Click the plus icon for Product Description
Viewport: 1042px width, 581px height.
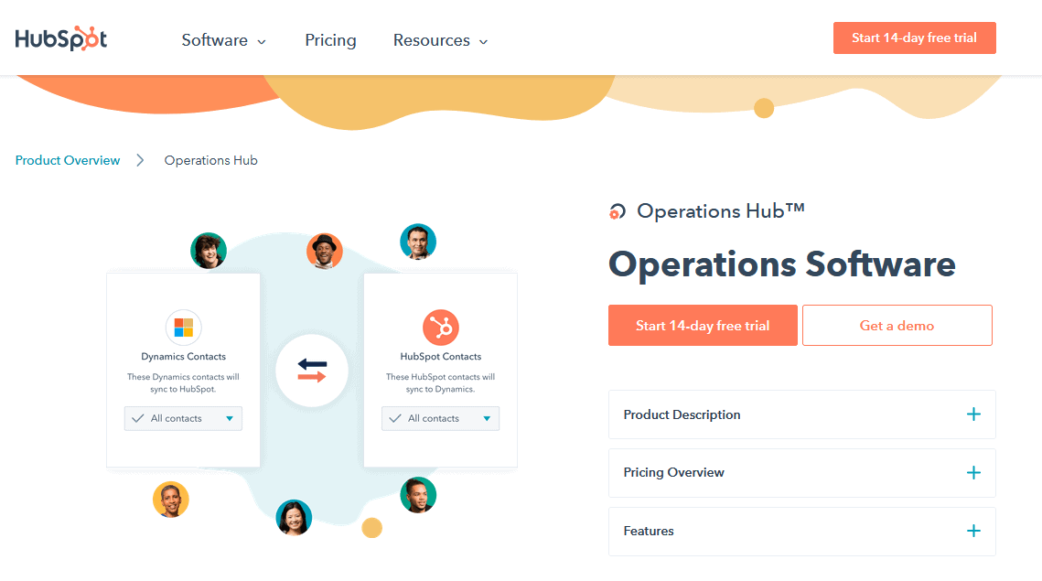973,414
